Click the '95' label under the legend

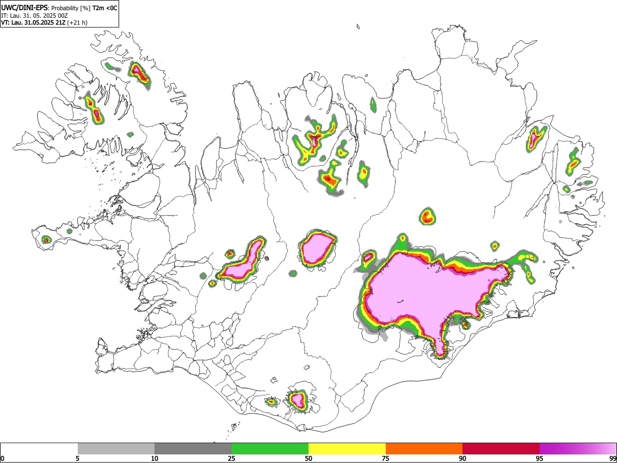coord(540,458)
